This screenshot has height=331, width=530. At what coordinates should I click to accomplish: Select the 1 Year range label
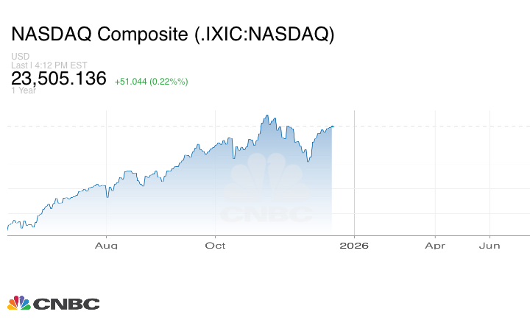click(x=24, y=90)
